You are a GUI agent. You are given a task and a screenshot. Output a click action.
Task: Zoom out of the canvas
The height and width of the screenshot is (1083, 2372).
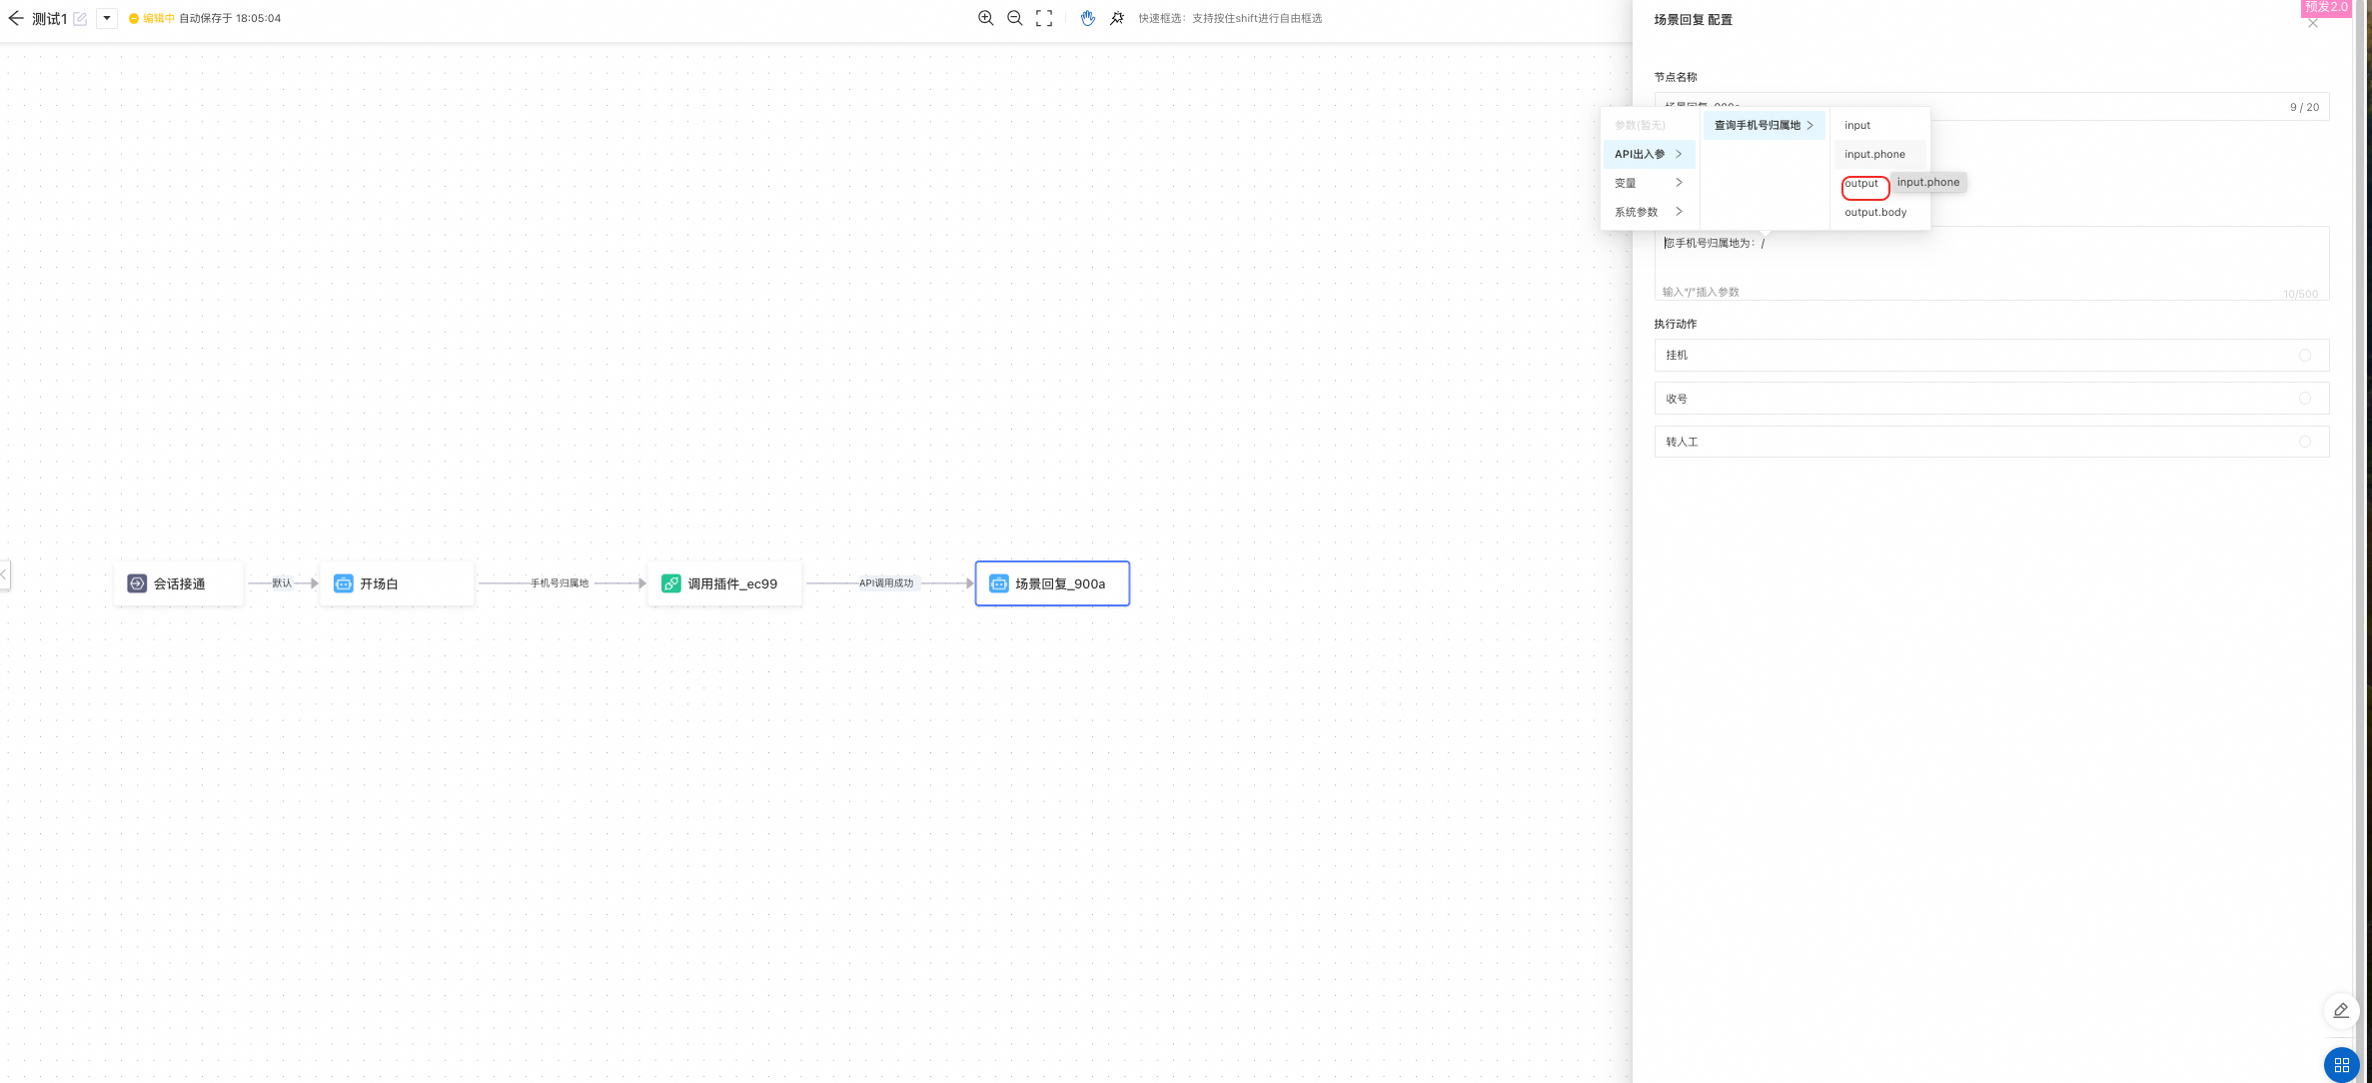click(1014, 18)
